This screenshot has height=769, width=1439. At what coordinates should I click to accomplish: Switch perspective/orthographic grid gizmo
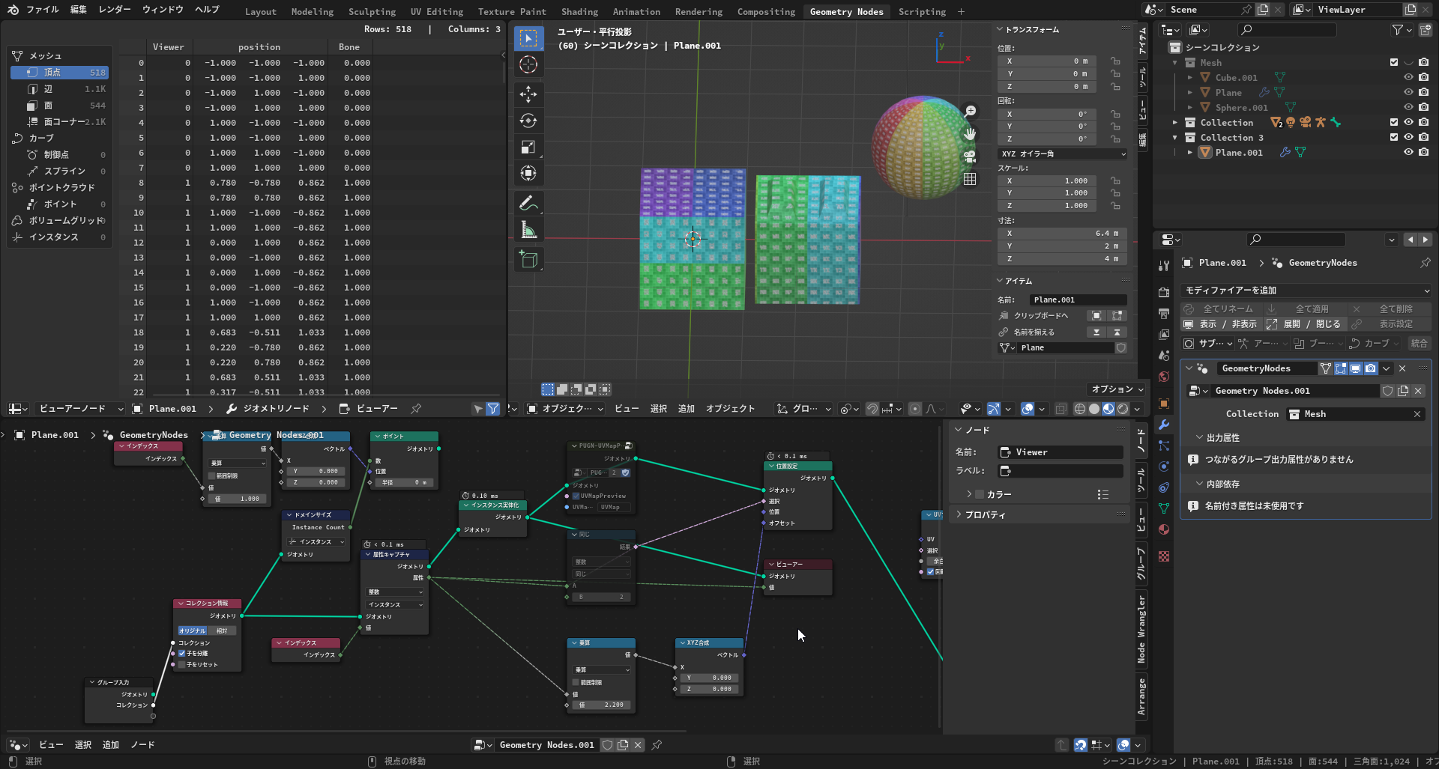coord(970,179)
